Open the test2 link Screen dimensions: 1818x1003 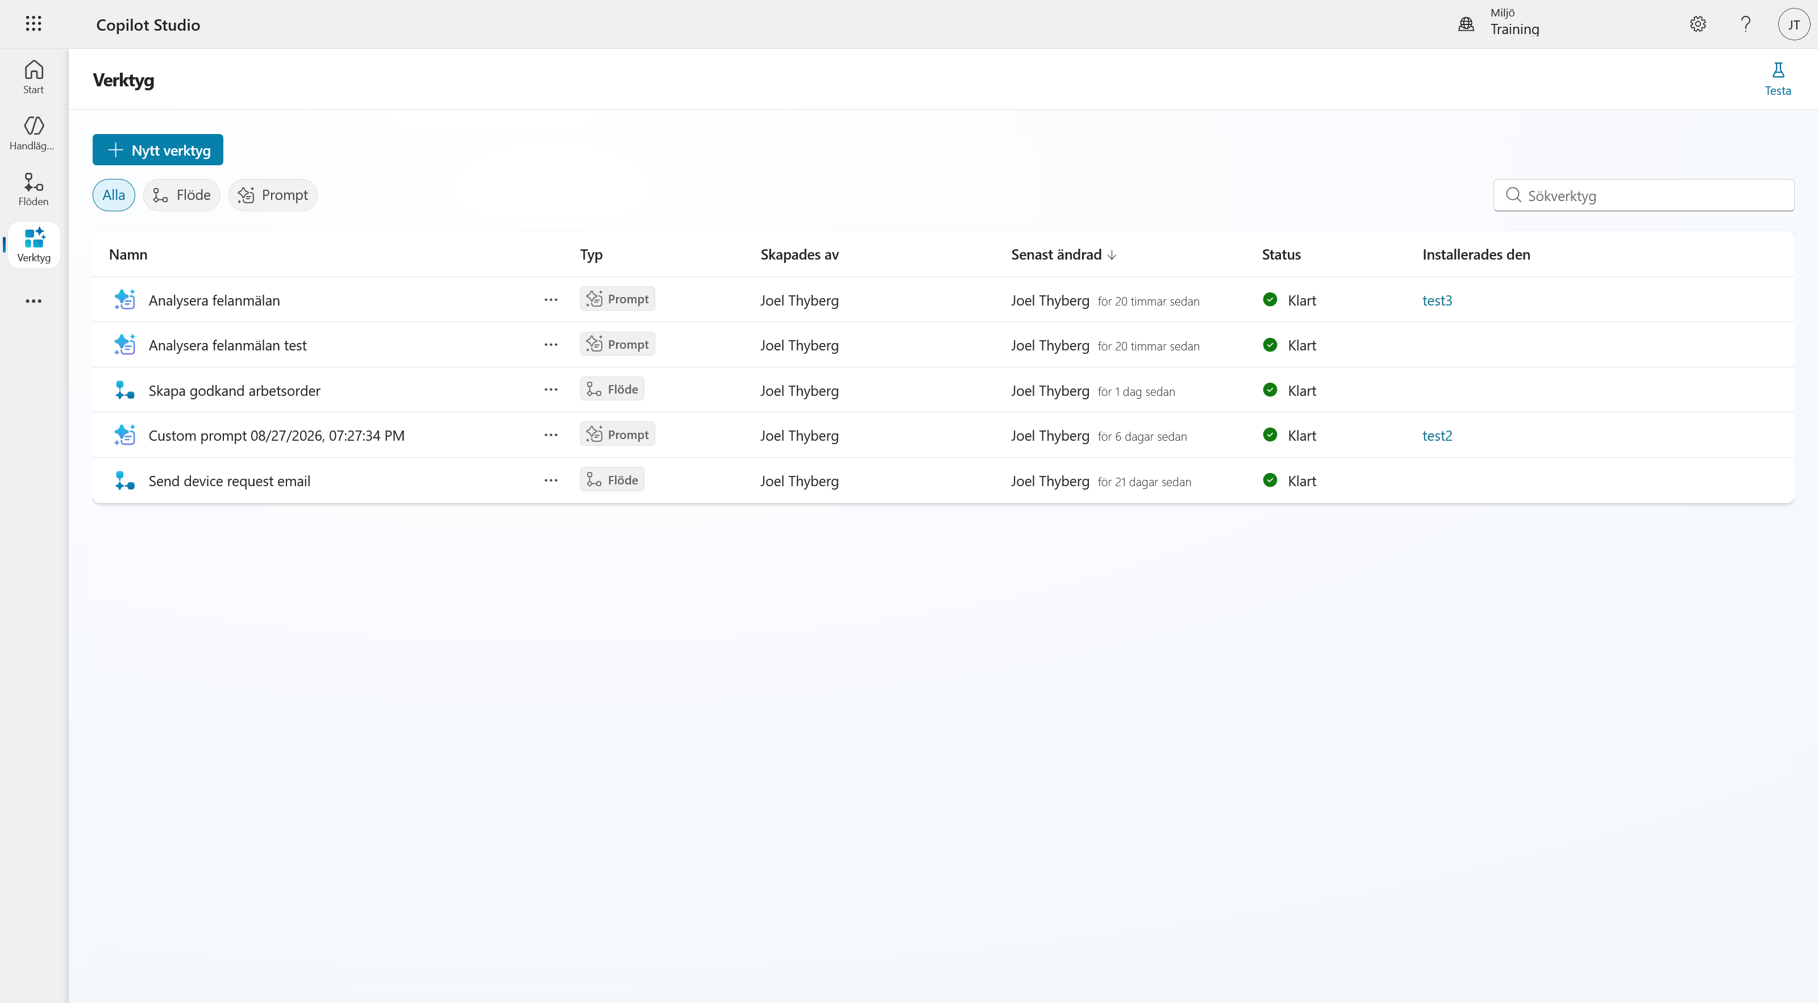click(x=1437, y=436)
